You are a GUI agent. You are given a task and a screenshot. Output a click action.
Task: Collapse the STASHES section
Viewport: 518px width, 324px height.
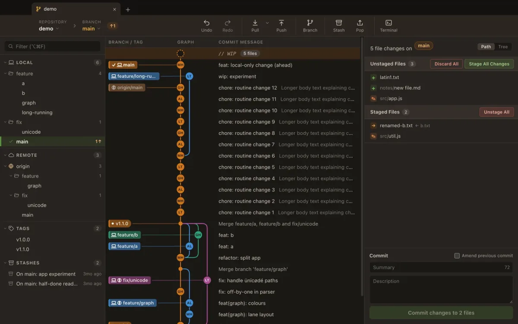pyautogui.click(x=5, y=263)
